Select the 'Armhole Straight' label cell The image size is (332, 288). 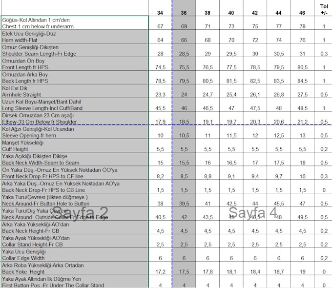coord(75,91)
